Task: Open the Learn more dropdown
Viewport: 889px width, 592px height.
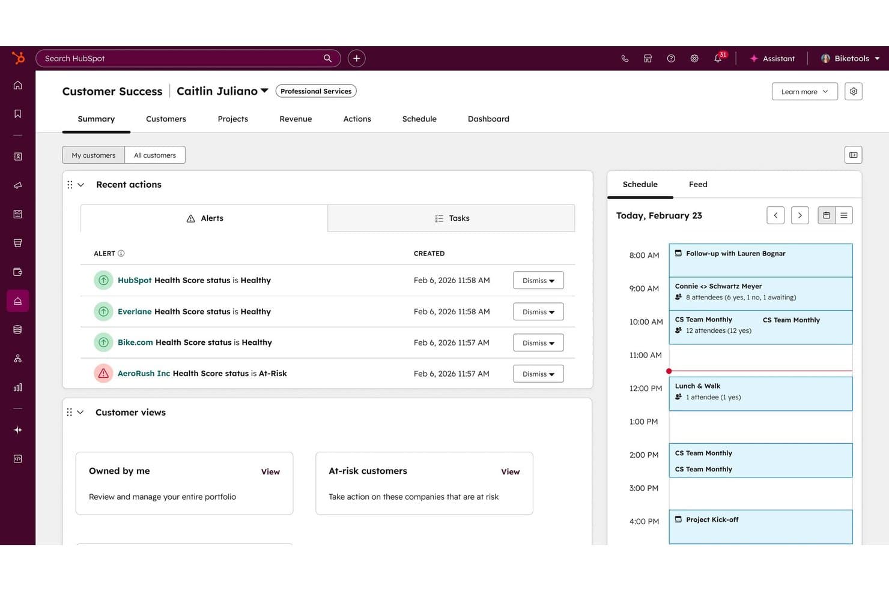Action: (804, 91)
